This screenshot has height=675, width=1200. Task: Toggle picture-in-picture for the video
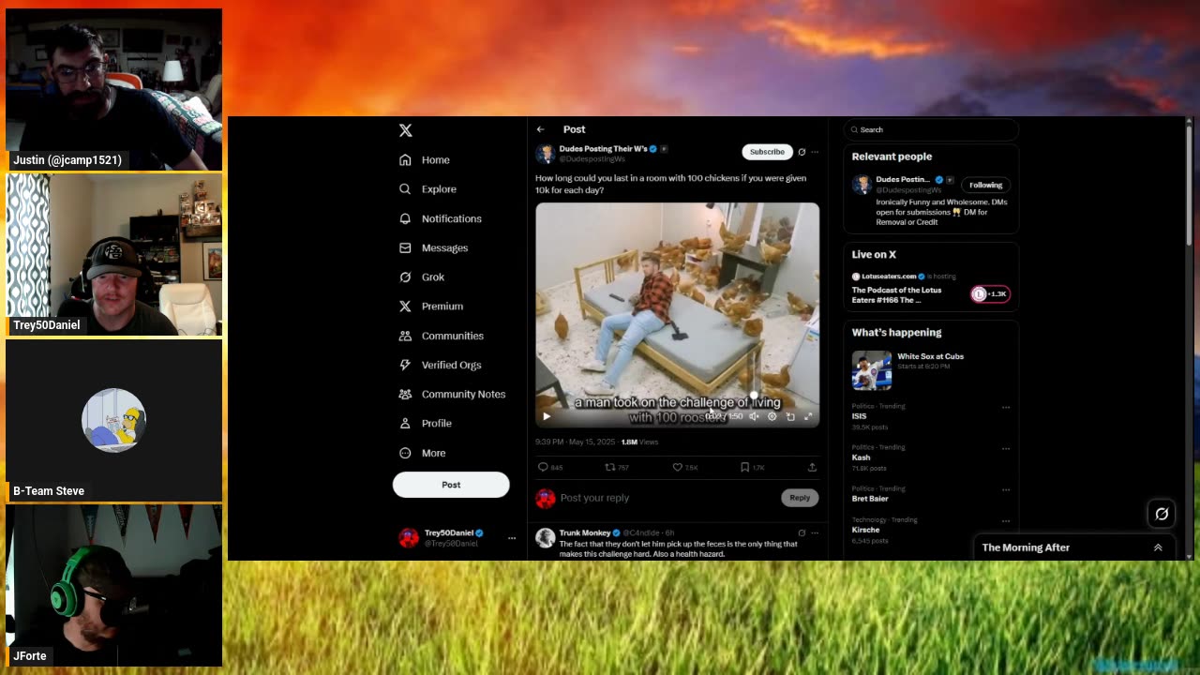click(x=790, y=417)
